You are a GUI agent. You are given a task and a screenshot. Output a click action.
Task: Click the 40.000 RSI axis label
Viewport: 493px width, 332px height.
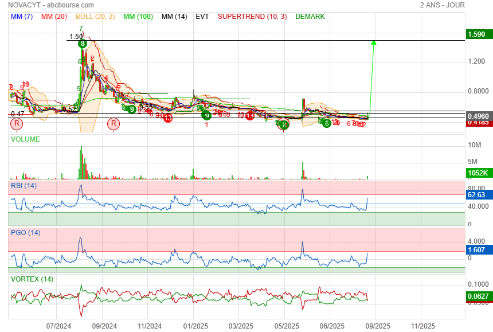click(478, 206)
